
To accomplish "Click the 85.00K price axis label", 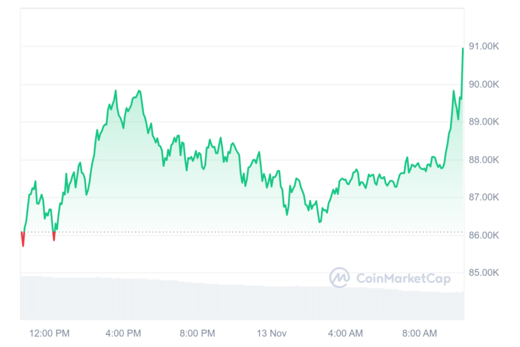I will coord(483,273).
